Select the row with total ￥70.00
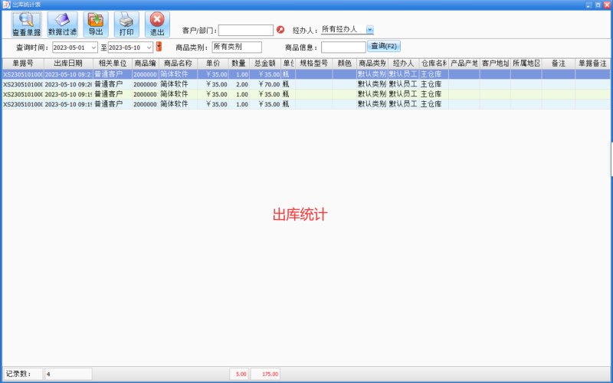The height and width of the screenshot is (383, 613). point(306,84)
